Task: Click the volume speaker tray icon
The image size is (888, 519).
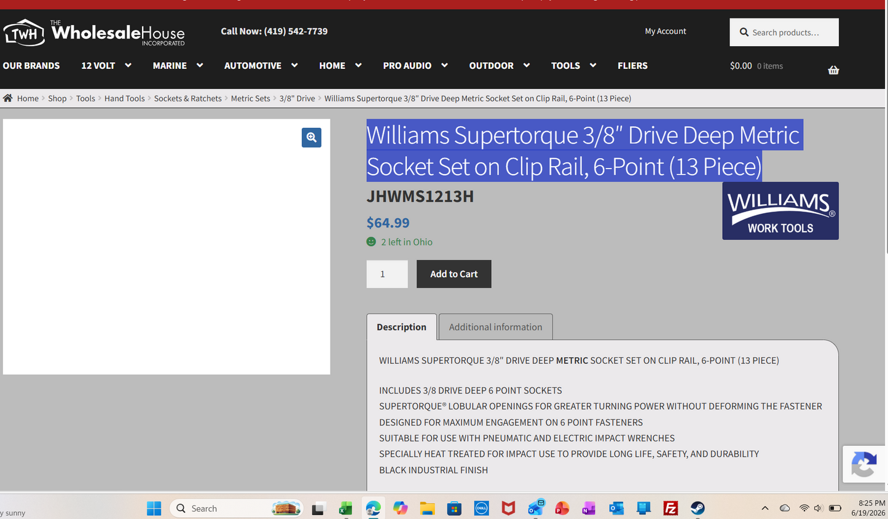Action: click(x=818, y=509)
